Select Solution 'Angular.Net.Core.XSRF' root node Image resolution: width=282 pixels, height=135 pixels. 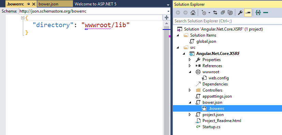pos(223,29)
